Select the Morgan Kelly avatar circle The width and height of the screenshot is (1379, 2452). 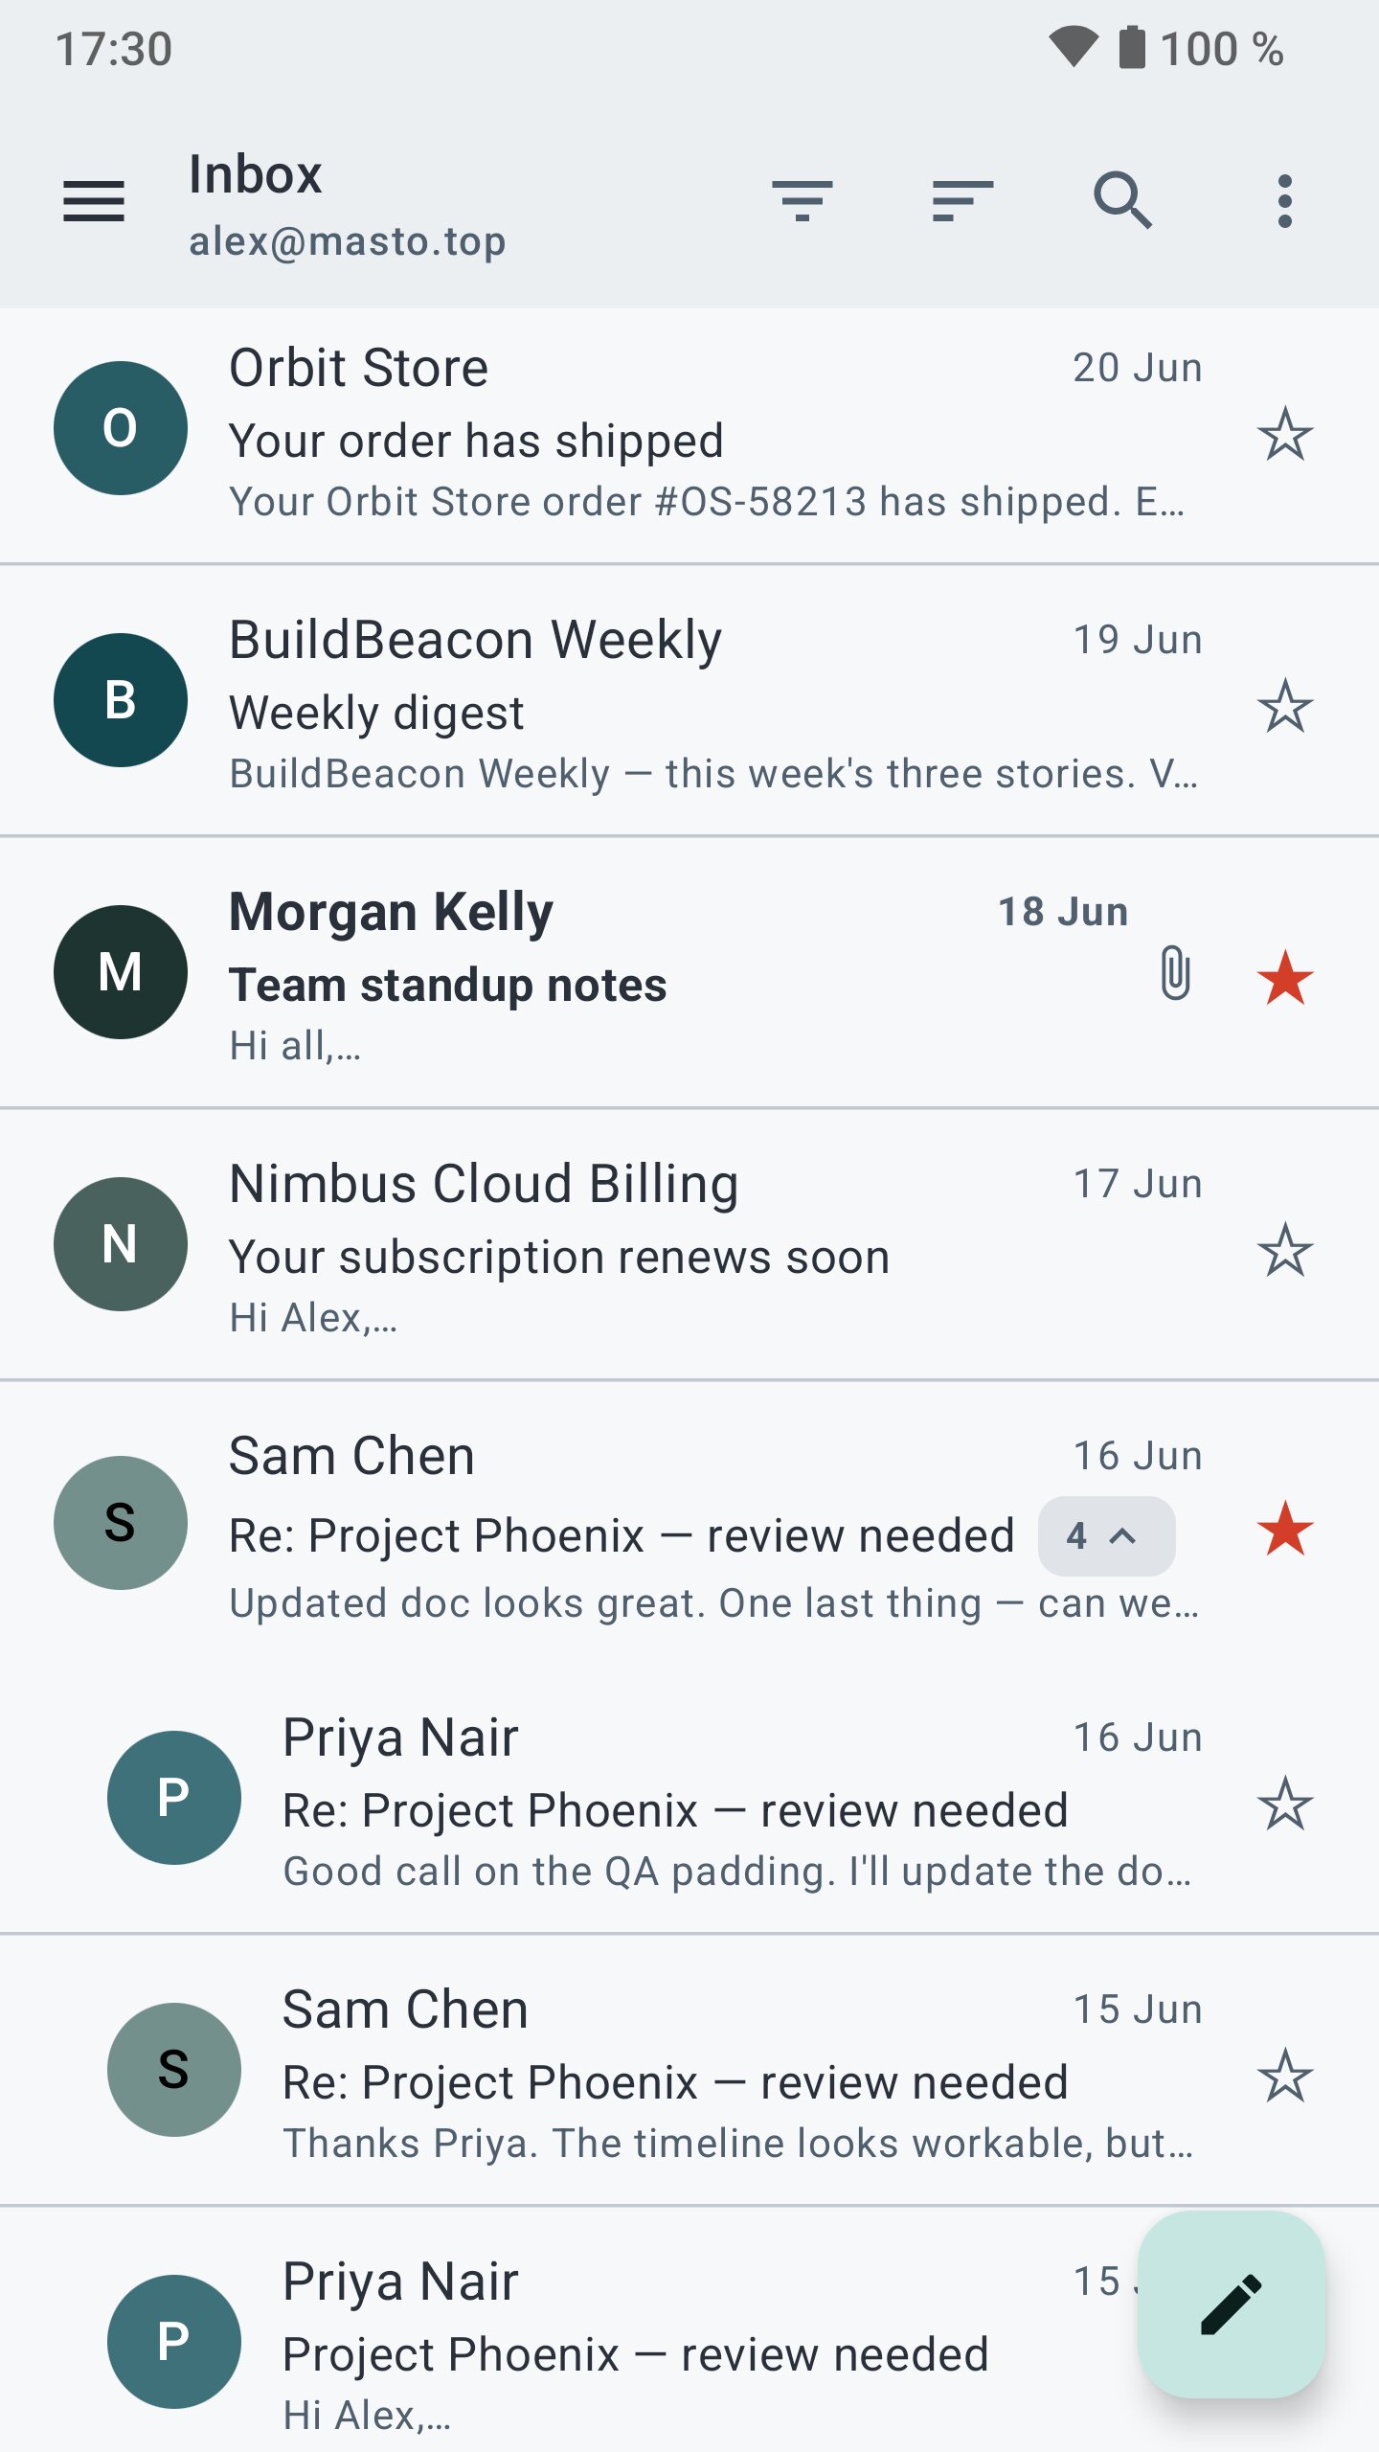121,972
